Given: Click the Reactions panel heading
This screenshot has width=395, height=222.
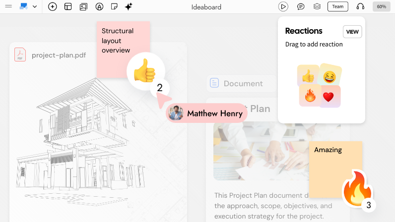Looking at the screenshot, I should coord(304,31).
